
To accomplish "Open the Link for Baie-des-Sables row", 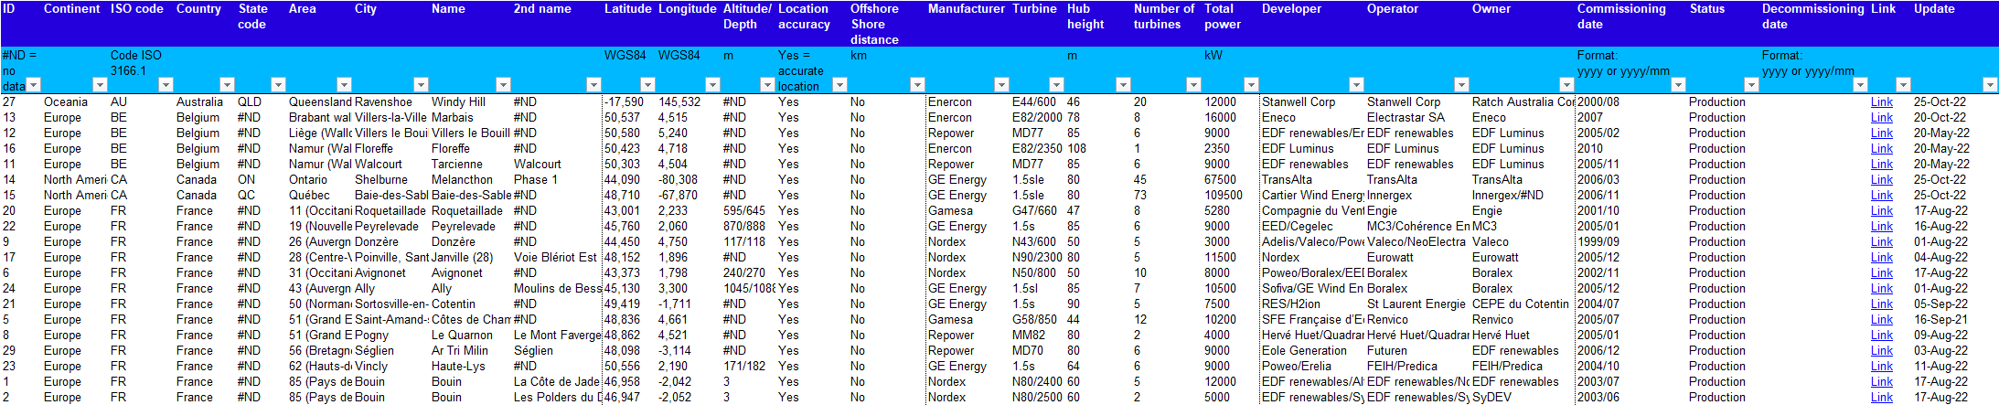I will pyautogui.click(x=1881, y=196).
